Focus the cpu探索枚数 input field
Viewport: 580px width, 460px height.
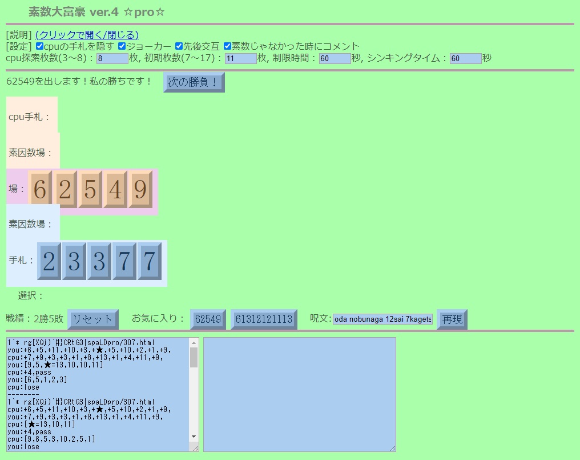tap(112, 58)
